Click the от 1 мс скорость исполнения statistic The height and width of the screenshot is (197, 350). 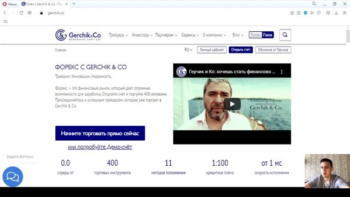(271, 167)
